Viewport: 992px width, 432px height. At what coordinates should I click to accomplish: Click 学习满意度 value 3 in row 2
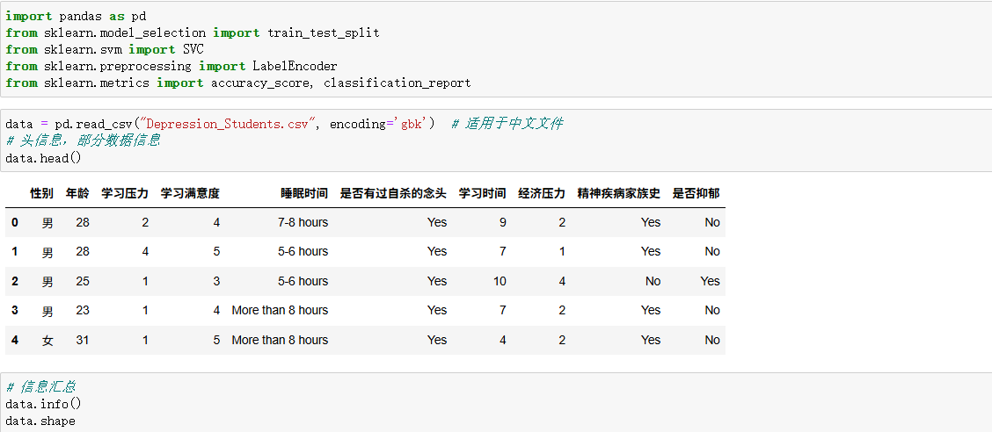coord(216,281)
